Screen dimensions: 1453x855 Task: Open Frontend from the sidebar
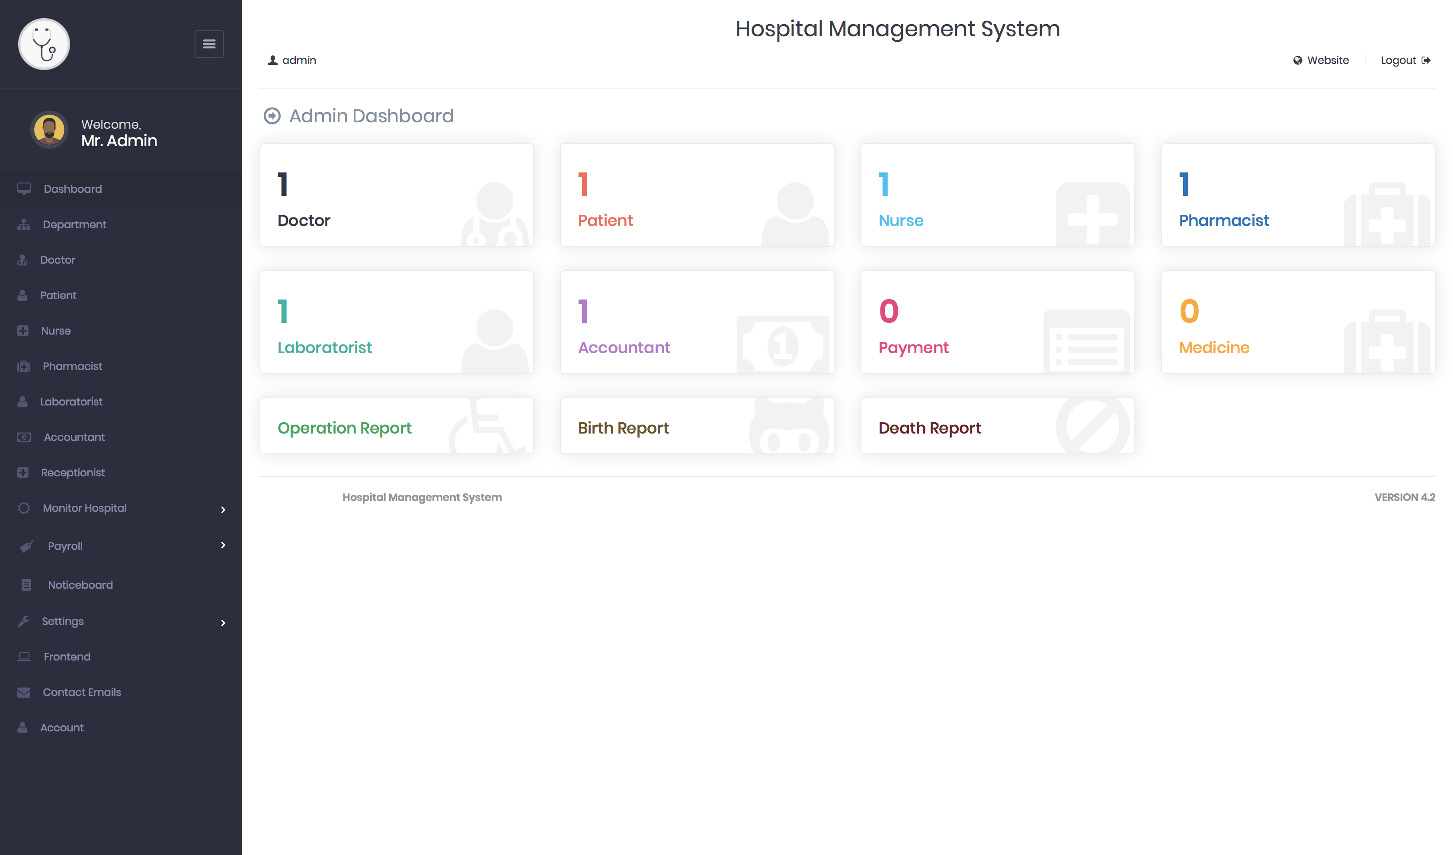(x=121, y=657)
